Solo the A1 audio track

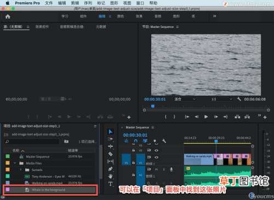(x=164, y=169)
